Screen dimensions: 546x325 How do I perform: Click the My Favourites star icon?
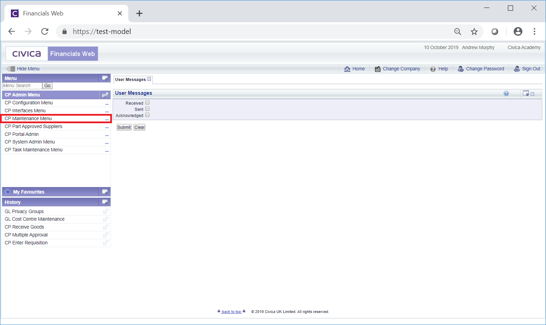(x=8, y=191)
